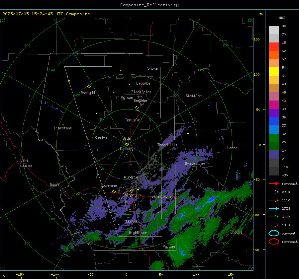The height and width of the screenshot is (279, 299).
Task: Click the red forecast ellipse icon
Action: (x=274, y=242)
